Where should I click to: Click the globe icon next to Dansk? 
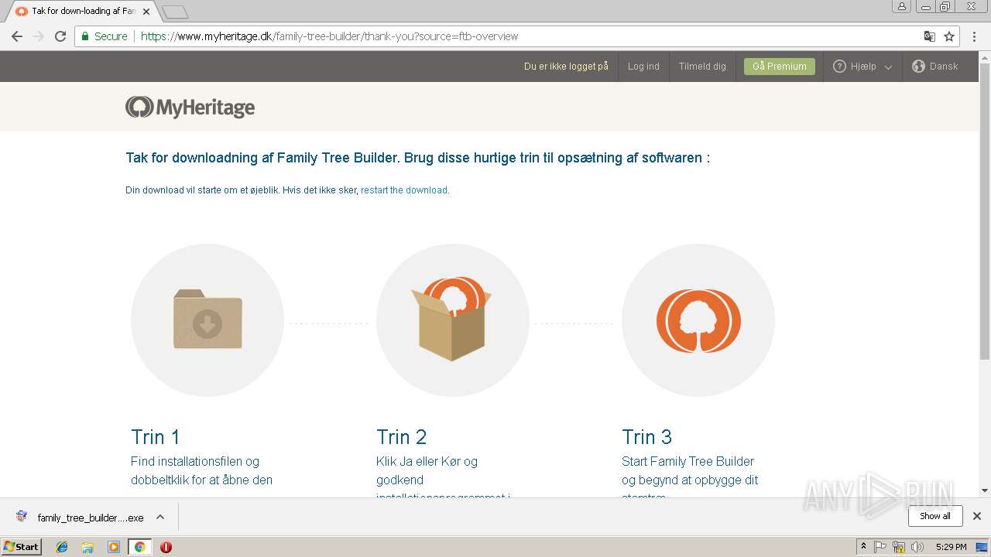[919, 67]
